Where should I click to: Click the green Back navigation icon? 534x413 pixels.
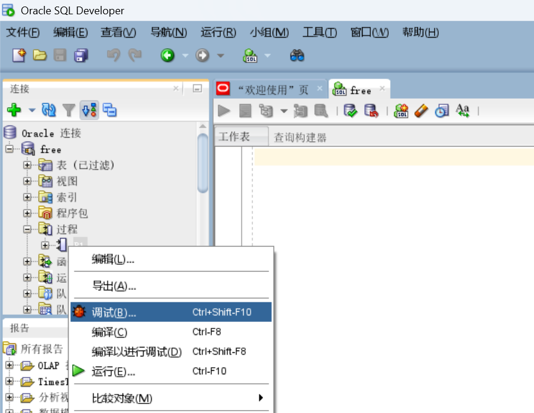pyautogui.click(x=167, y=55)
